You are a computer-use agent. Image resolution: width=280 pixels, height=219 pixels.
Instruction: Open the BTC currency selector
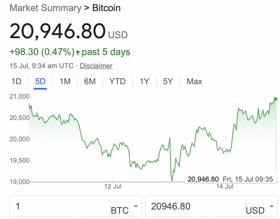pos(124,206)
